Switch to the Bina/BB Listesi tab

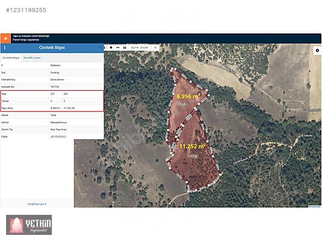point(32,58)
